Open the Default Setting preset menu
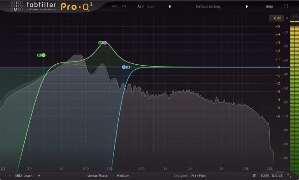This screenshot has height=180, width=299. (208, 6)
